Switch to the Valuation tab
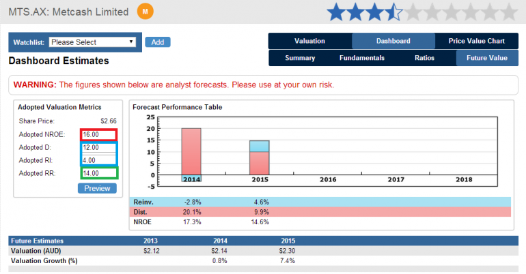The width and height of the screenshot is (526, 274). [x=309, y=41]
